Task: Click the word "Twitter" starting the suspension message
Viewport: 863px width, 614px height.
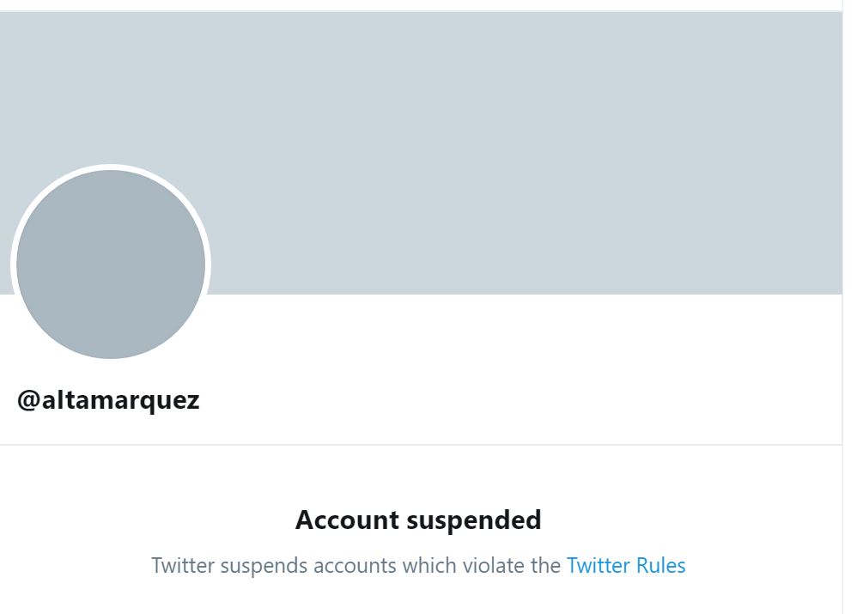Action: click(183, 566)
